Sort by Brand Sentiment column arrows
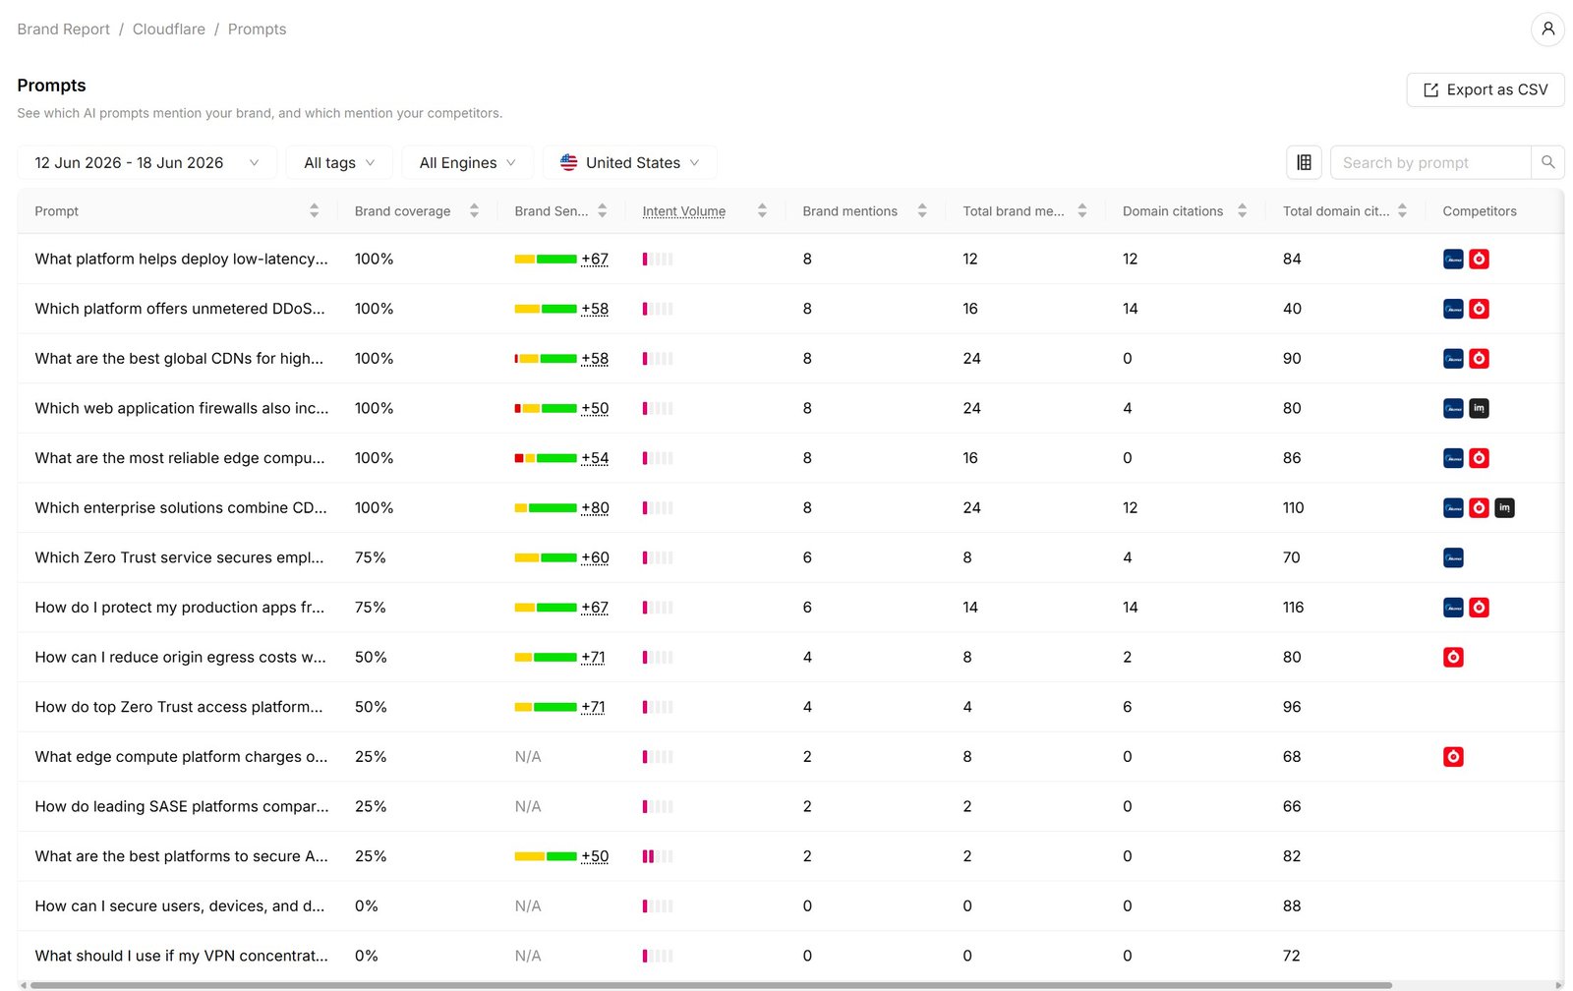The image size is (1573, 991). 602,210
